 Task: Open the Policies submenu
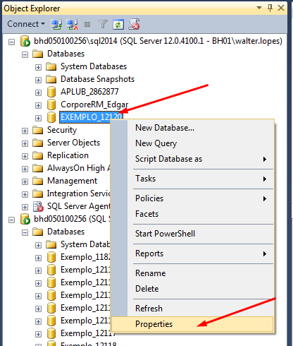pyautogui.click(x=192, y=198)
